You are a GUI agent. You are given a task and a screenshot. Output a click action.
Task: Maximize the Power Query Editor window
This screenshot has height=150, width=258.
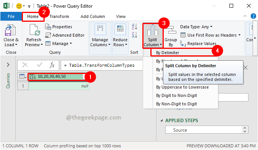pyautogui.click(x=231, y=6)
